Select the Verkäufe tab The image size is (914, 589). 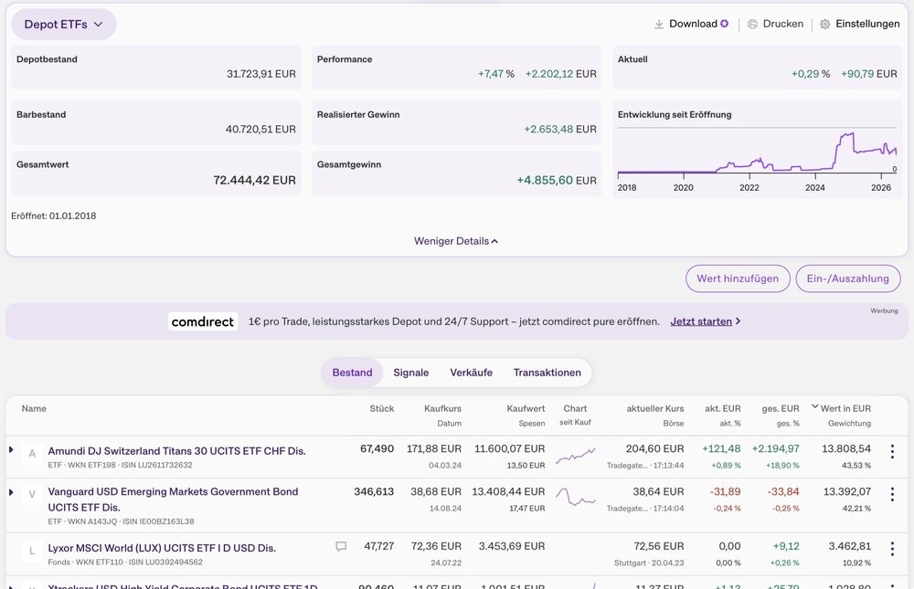471,373
